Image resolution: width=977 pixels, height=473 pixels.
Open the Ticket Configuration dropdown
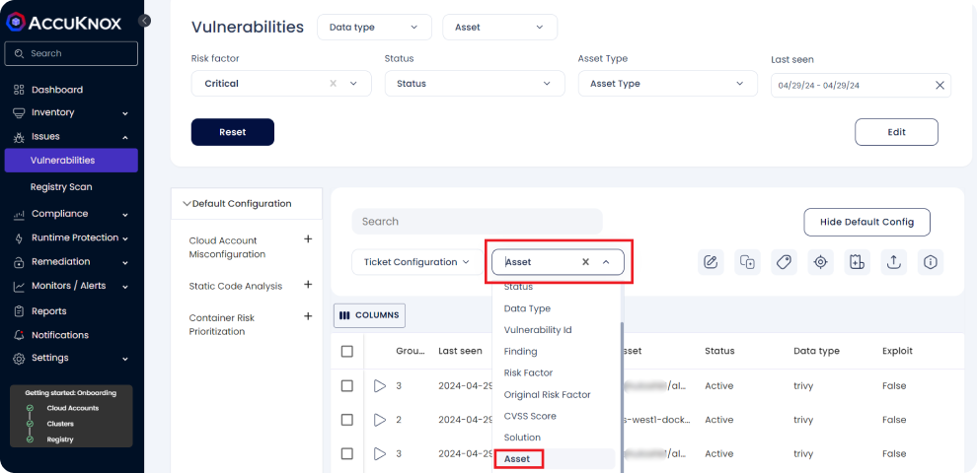(417, 262)
